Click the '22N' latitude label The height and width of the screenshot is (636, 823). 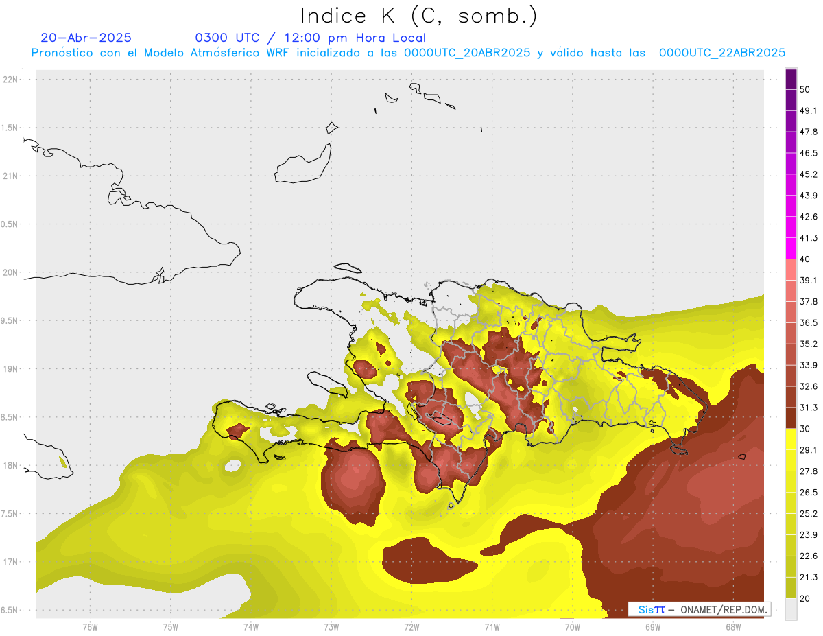pos(12,80)
